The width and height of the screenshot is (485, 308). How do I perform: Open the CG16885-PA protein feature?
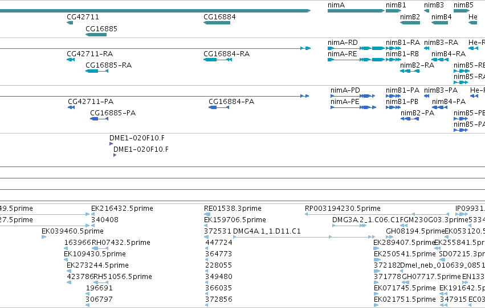(99, 119)
